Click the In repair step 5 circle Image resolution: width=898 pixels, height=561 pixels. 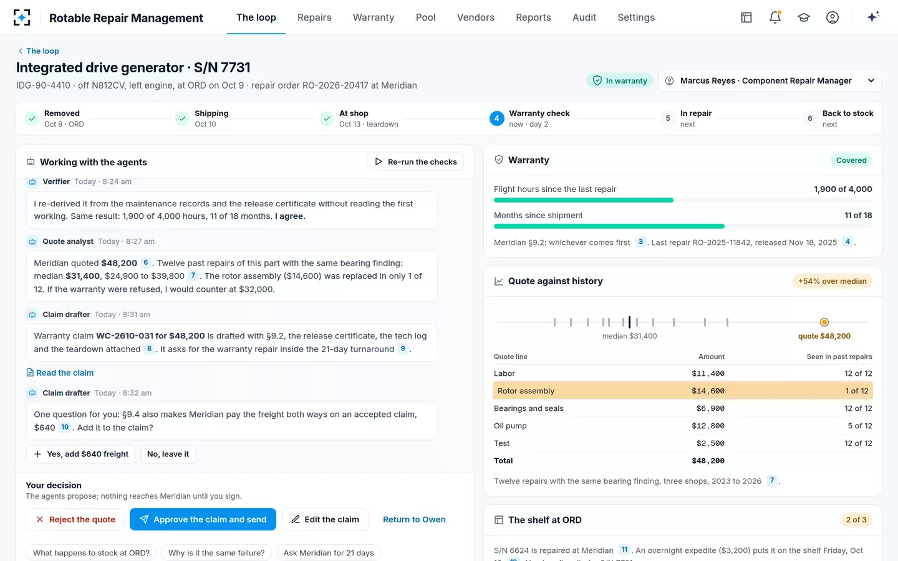668,118
